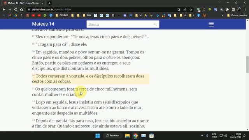
Task: Click the Mateus 14 chapter title
Action: (43, 24)
